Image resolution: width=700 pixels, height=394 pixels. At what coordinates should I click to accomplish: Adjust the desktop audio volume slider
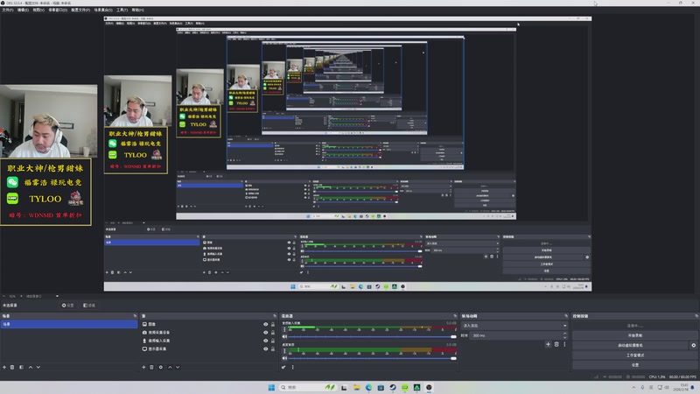click(x=373, y=358)
